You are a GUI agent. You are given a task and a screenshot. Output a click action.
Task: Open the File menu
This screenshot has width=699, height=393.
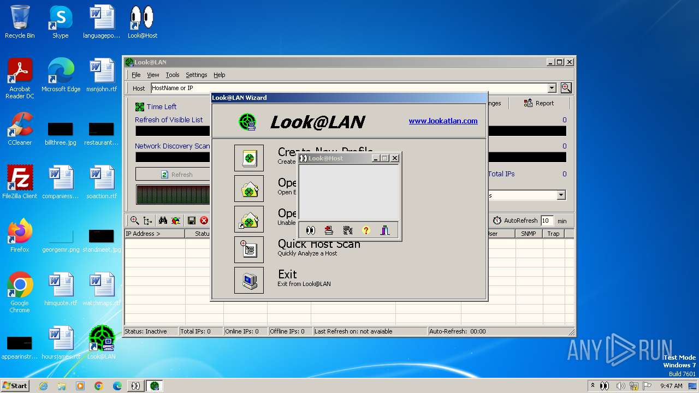click(x=136, y=75)
